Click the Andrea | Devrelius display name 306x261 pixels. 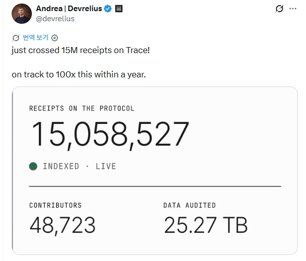(69, 9)
